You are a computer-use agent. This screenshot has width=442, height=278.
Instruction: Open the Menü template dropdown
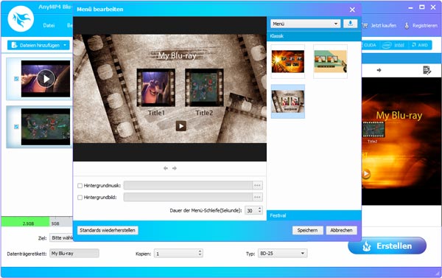tap(305, 24)
